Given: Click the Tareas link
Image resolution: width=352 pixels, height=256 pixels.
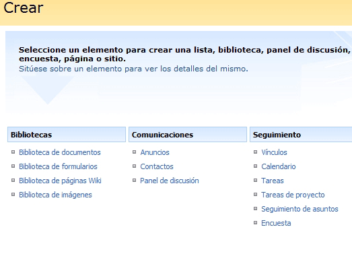Looking at the screenshot, I should pos(273,181).
